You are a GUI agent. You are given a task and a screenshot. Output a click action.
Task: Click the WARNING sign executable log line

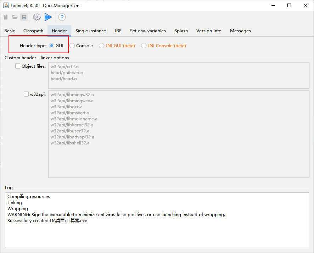[x=116, y=215]
